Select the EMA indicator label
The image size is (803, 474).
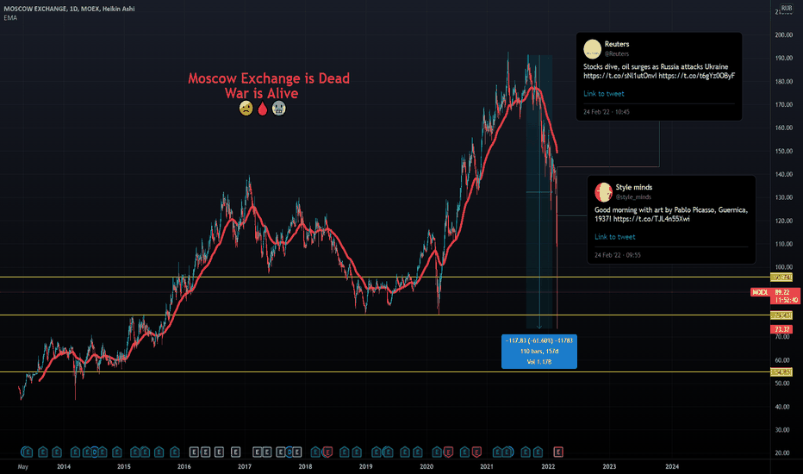click(10, 18)
